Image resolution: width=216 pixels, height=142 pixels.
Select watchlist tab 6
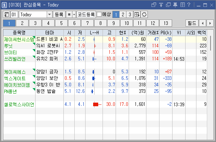pos(74,23)
